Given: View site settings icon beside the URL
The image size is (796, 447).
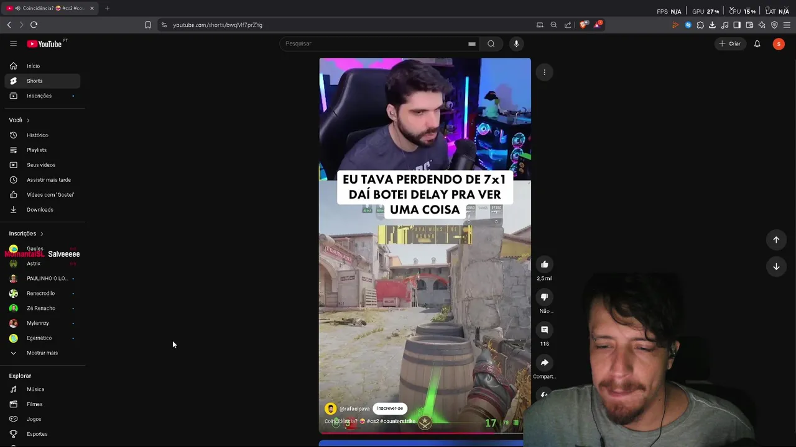Looking at the screenshot, I should (x=164, y=25).
